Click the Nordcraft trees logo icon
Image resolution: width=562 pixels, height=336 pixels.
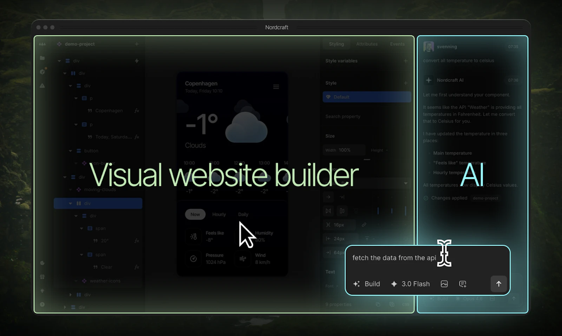click(x=42, y=44)
